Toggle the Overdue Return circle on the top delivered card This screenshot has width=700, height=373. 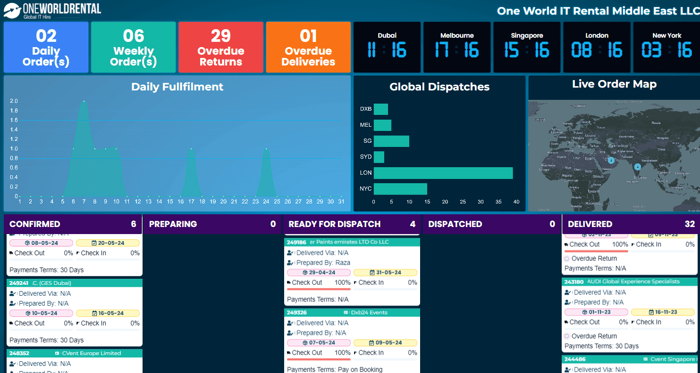point(567,259)
